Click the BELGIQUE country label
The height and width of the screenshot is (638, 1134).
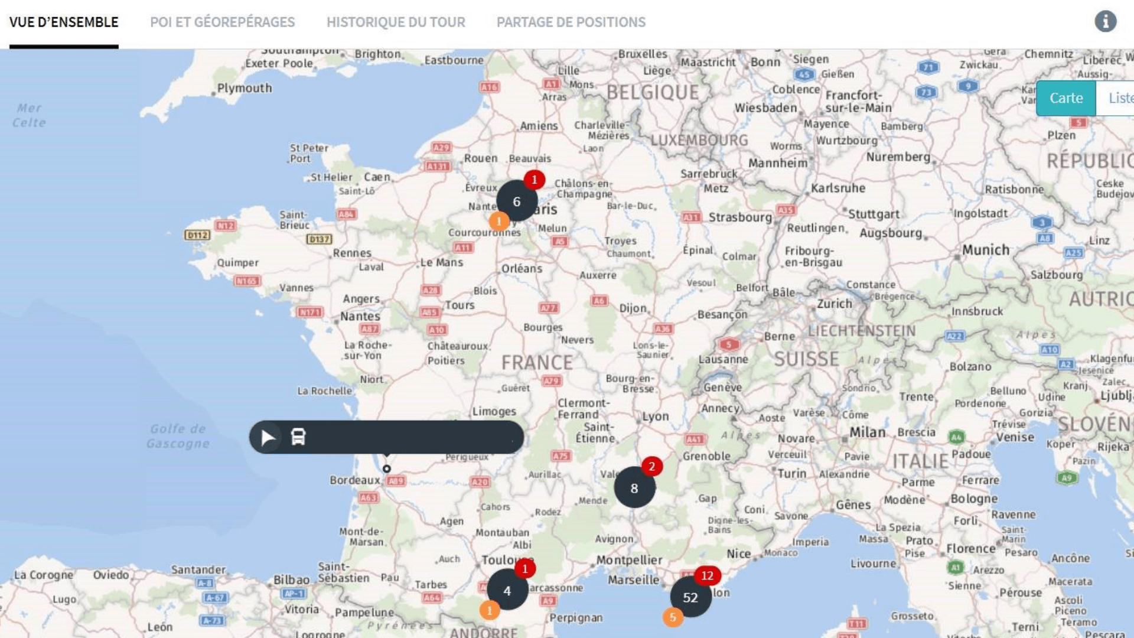click(x=653, y=92)
